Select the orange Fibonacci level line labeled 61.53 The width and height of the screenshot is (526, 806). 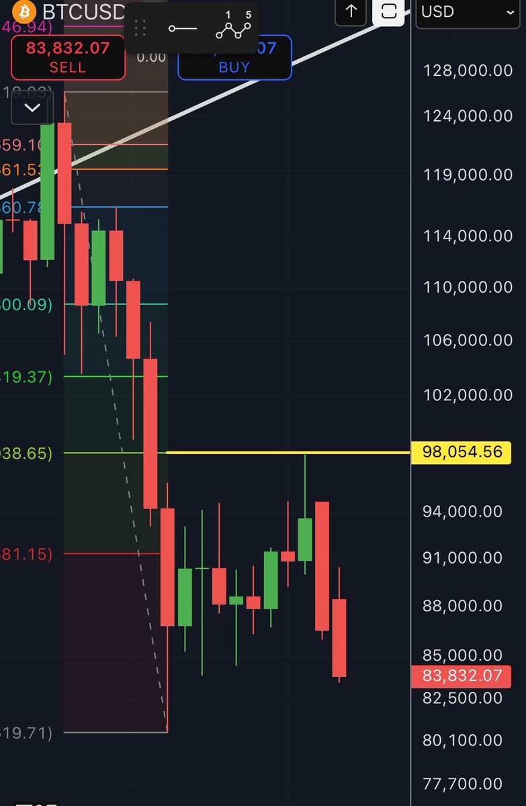click(x=114, y=169)
